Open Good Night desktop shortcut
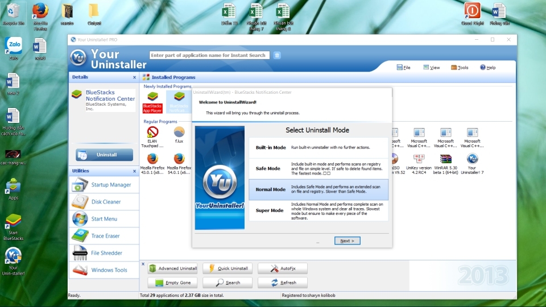The height and width of the screenshot is (307, 546). click(472, 14)
